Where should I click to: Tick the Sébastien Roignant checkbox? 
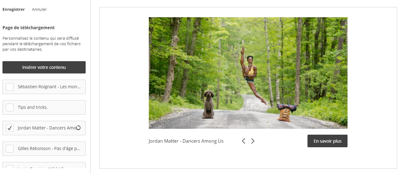pos(10,87)
